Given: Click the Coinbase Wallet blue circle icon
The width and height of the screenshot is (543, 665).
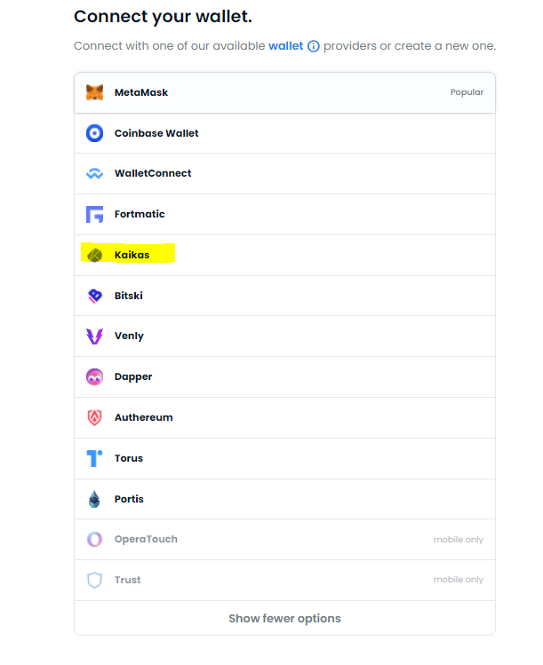Looking at the screenshot, I should click(x=94, y=133).
